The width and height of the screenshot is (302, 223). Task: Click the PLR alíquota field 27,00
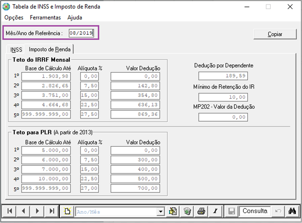click(89, 188)
